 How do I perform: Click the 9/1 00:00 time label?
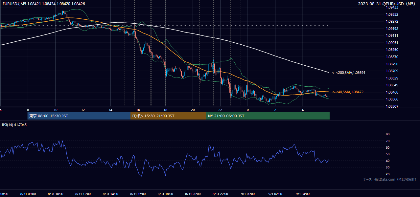click(248, 194)
